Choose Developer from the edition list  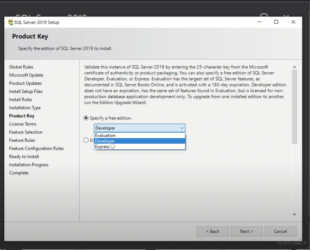tap(140, 141)
